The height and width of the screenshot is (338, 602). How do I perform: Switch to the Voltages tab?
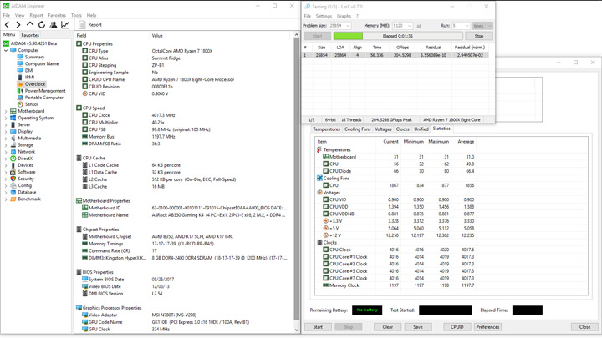[383, 129]
